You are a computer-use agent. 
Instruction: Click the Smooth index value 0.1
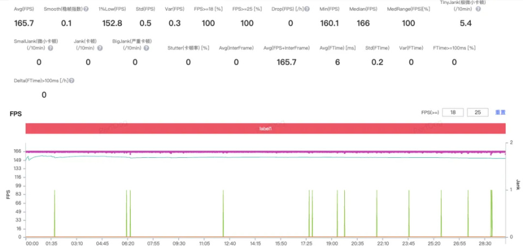[66, 23]
